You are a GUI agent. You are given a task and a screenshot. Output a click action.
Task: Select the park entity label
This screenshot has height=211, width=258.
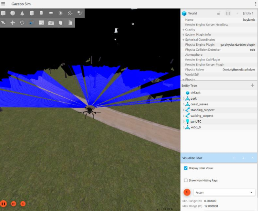[x=194, y=98]
